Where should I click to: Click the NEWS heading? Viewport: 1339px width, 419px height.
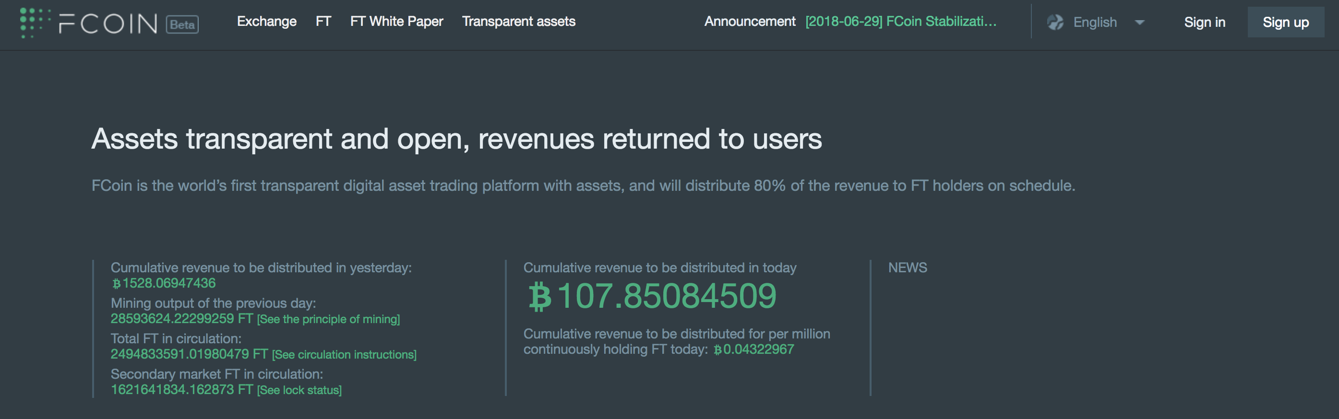coord(908,268)
